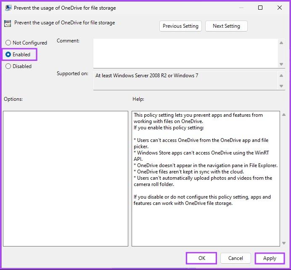Maximize the policy setting window
This screenshot has width=291, height=270.
coord(260,8)
